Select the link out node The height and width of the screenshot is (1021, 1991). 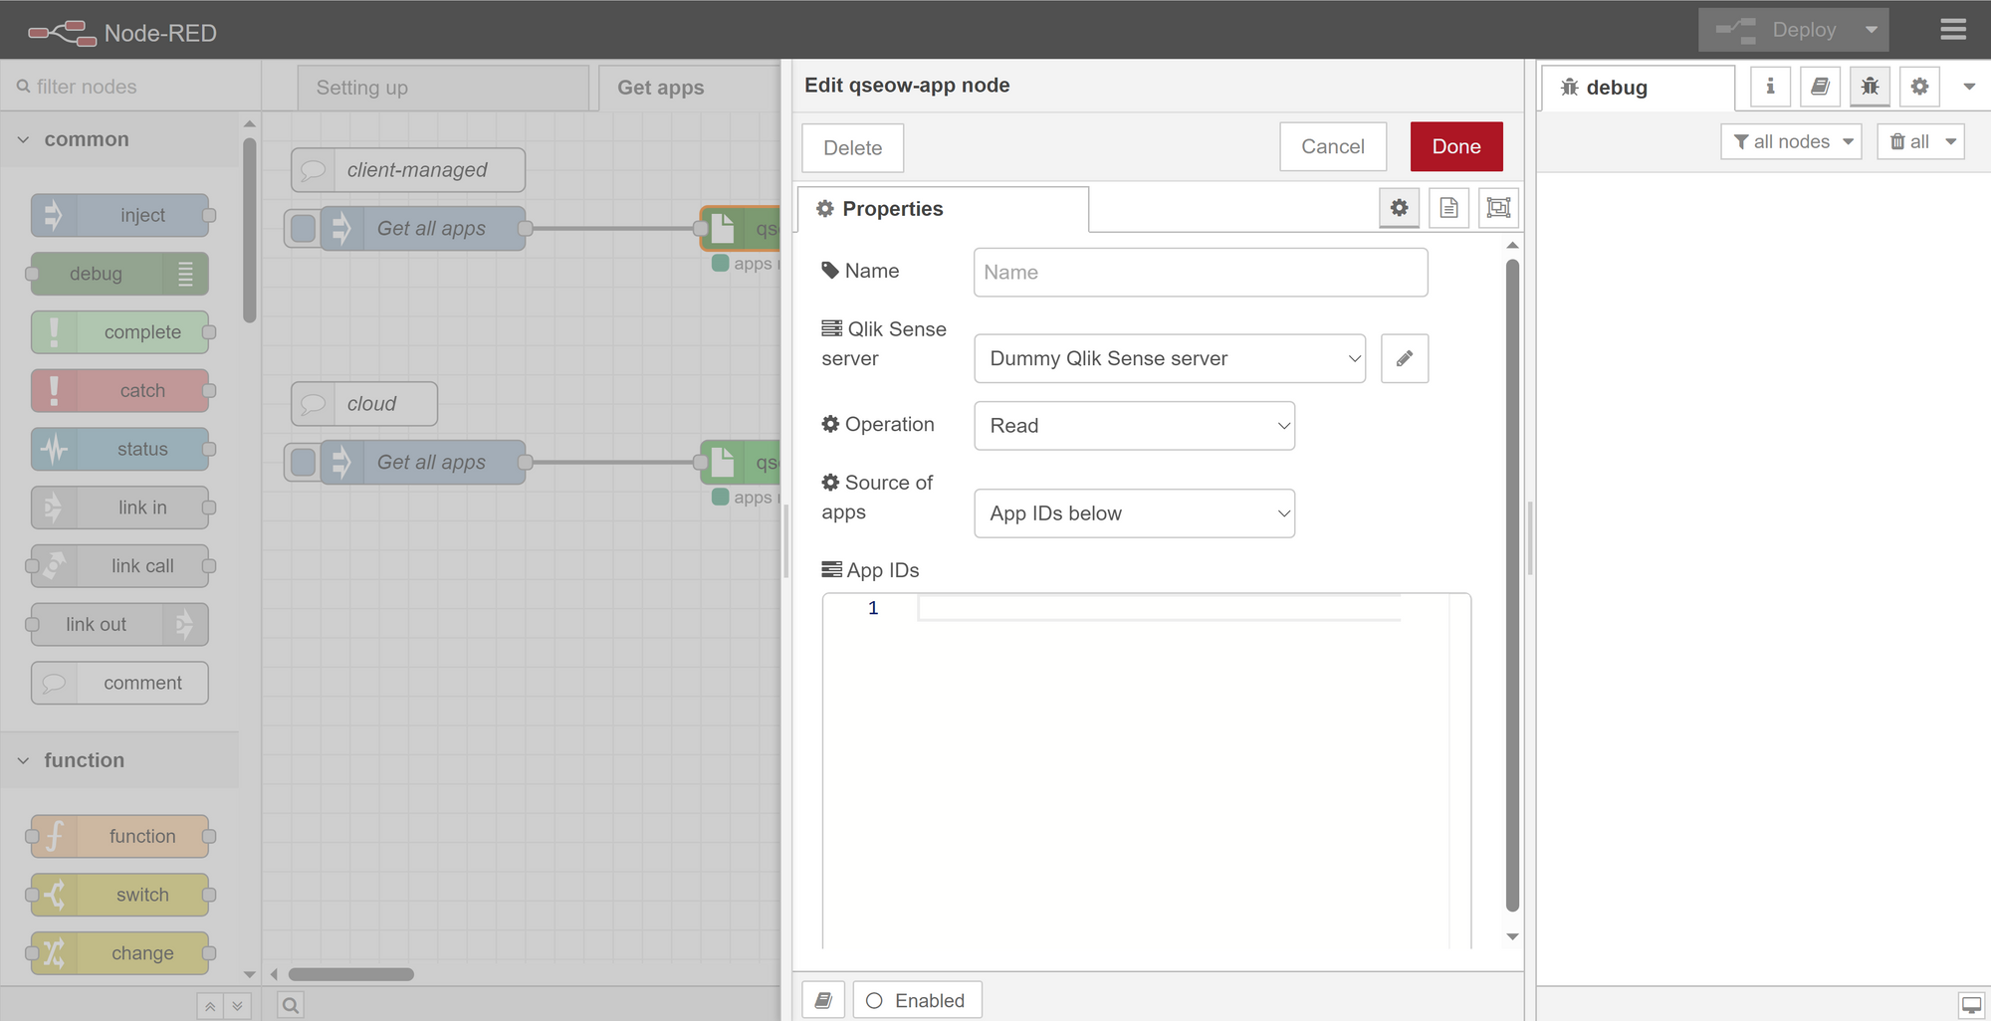pos(120,625)
